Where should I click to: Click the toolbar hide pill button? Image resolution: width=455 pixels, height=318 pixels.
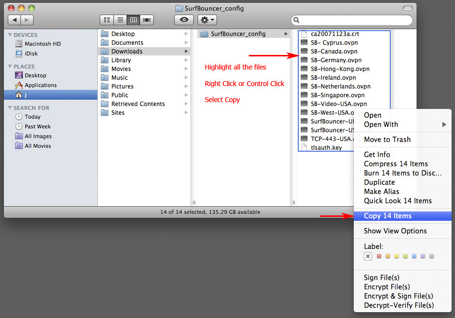pos(407,8)
